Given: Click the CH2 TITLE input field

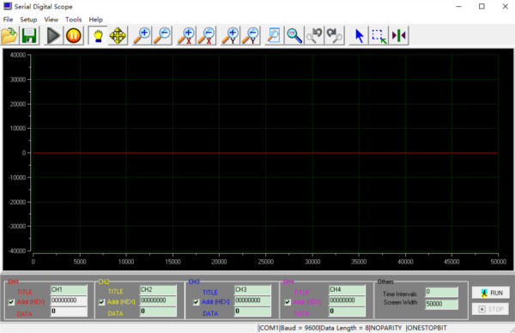Looking at the screenshot, I should 158,289.
